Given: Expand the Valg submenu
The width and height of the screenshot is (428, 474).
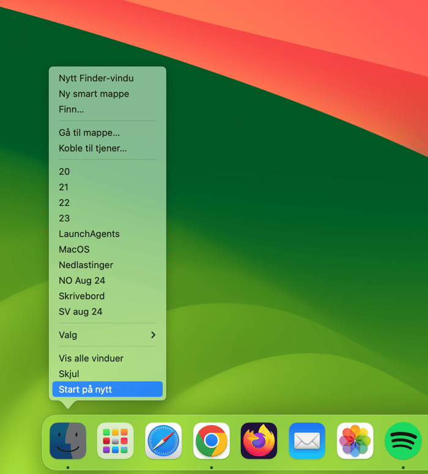Looking at the screenshot, I should click(107, 335).
